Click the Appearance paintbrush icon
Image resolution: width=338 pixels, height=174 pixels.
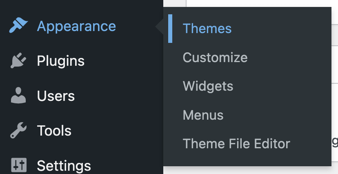coord(18,26)
